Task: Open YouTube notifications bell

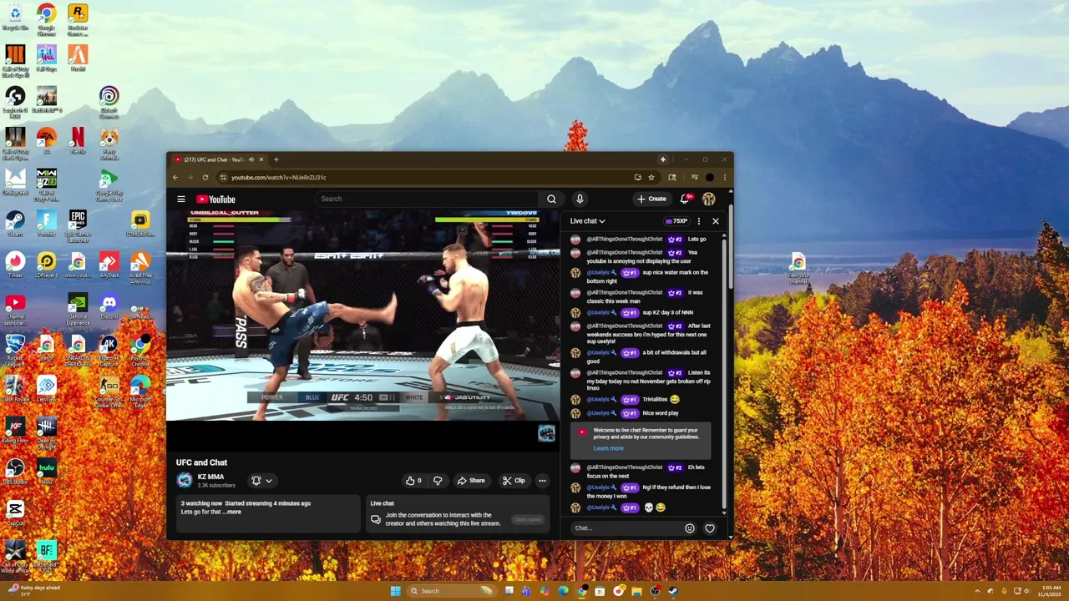Action: point(685,199)
